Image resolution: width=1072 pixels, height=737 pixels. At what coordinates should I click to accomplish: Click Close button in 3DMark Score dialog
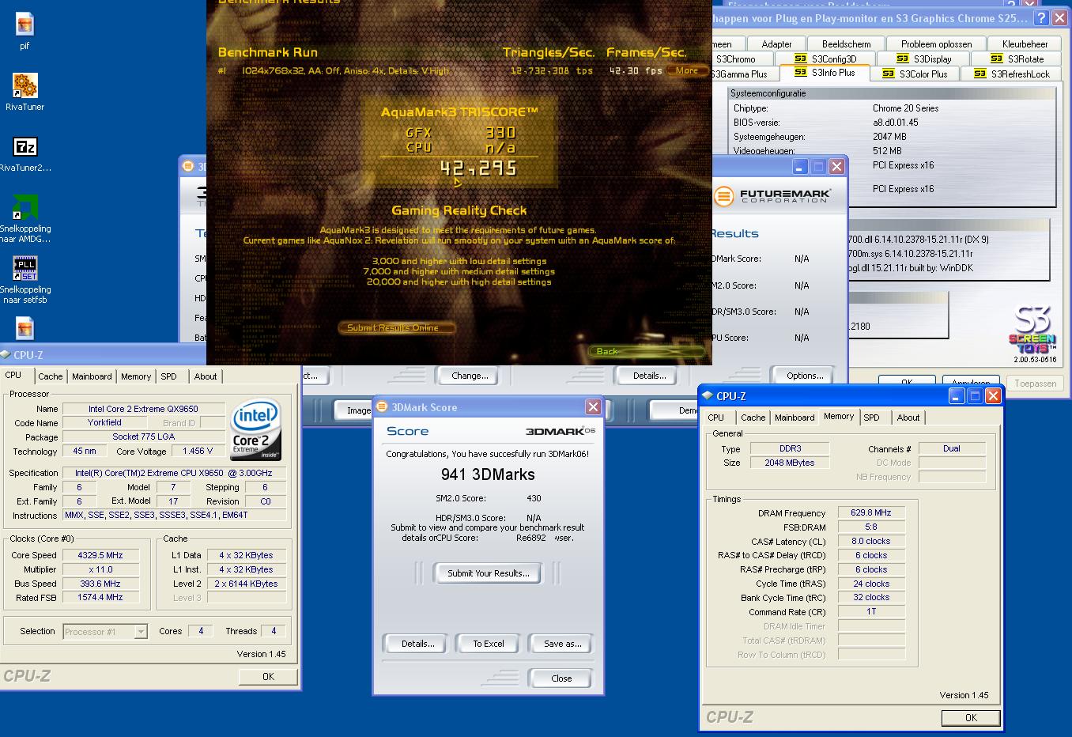click(x=561, y=678)
